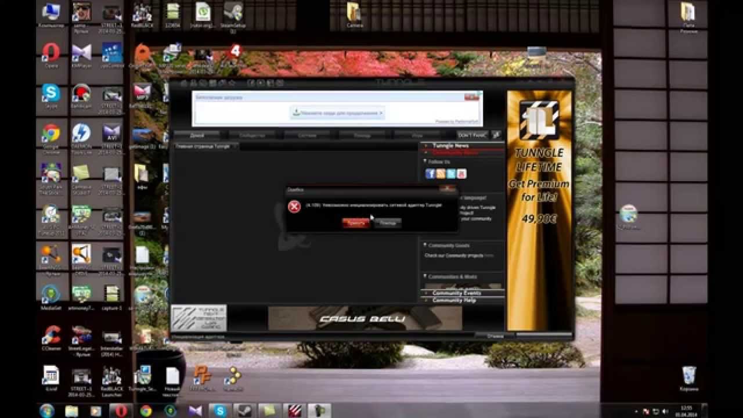
Task: Open the RedBLACK Launcher desktop shortcut
Action: coord(111,381)
